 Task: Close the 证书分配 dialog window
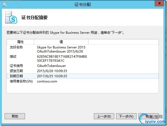pos(159,4)
